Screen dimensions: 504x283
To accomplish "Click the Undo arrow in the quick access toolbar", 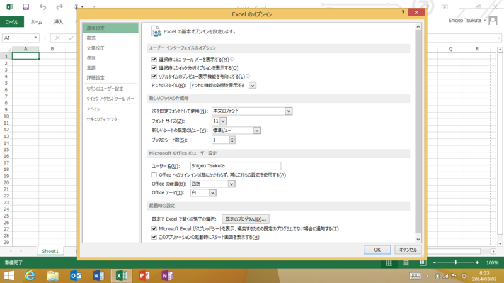I will (42, 7).
